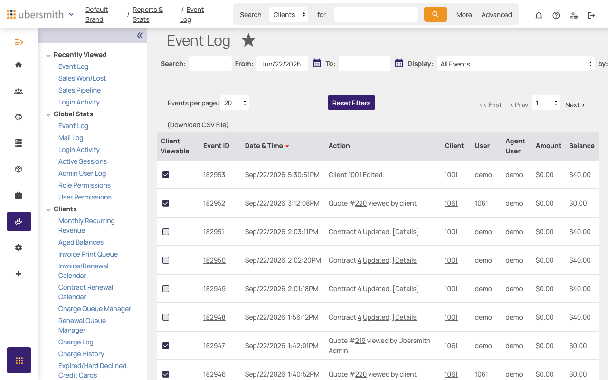Screen dimensions: 608x380
Task: Open the user settings icon in header
Action: coord(574,15)
